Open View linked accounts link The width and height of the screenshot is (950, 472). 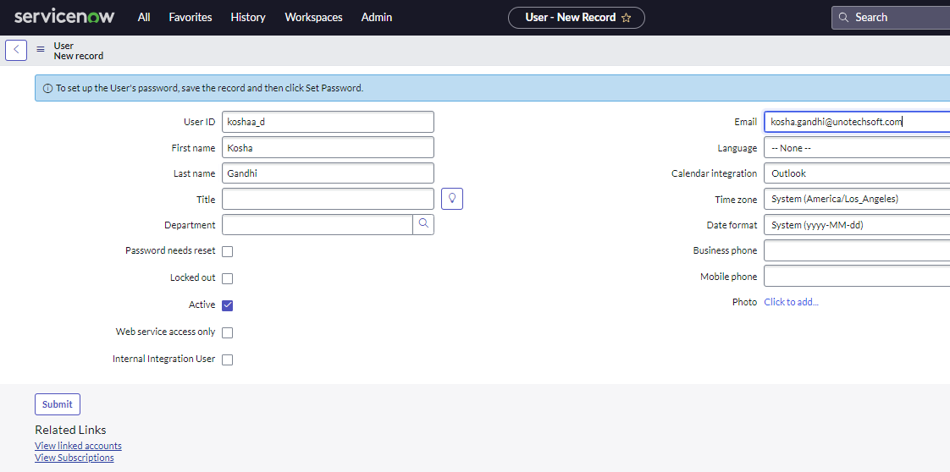coord(78,446)
